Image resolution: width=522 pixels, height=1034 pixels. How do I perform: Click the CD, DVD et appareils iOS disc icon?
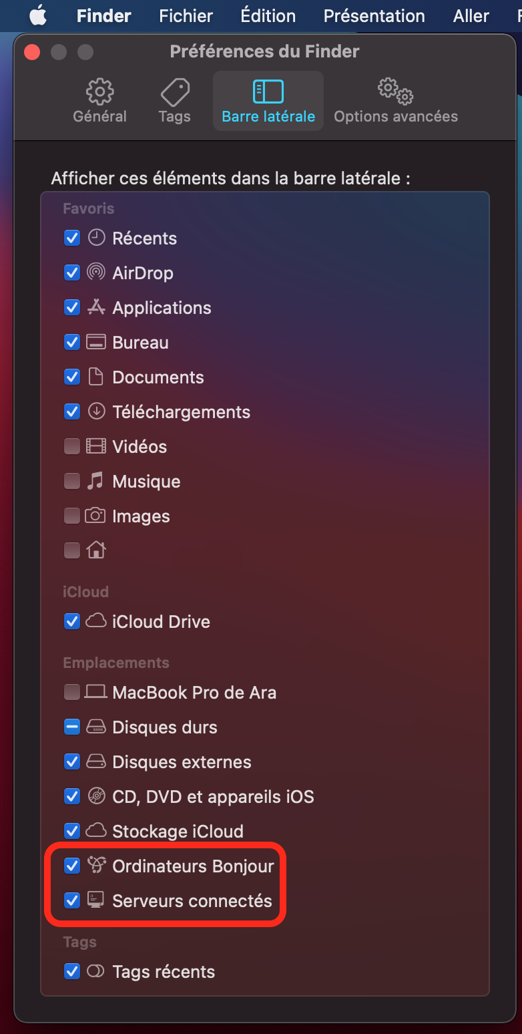pyautogui.click(x=97, y=796)
